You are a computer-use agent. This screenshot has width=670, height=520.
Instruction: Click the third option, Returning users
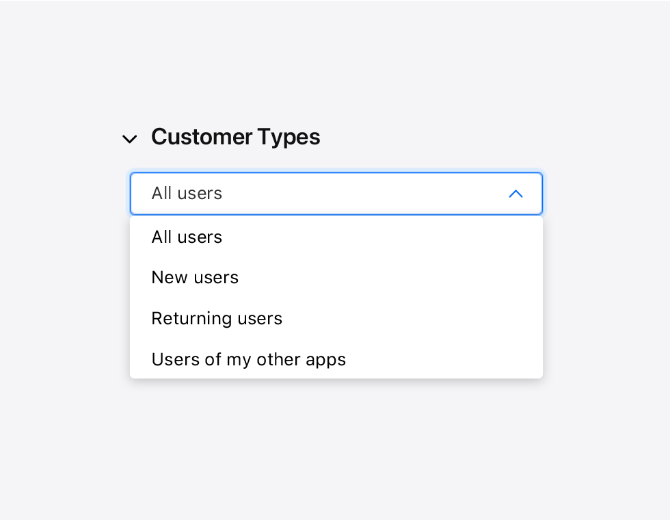[217, 319]
